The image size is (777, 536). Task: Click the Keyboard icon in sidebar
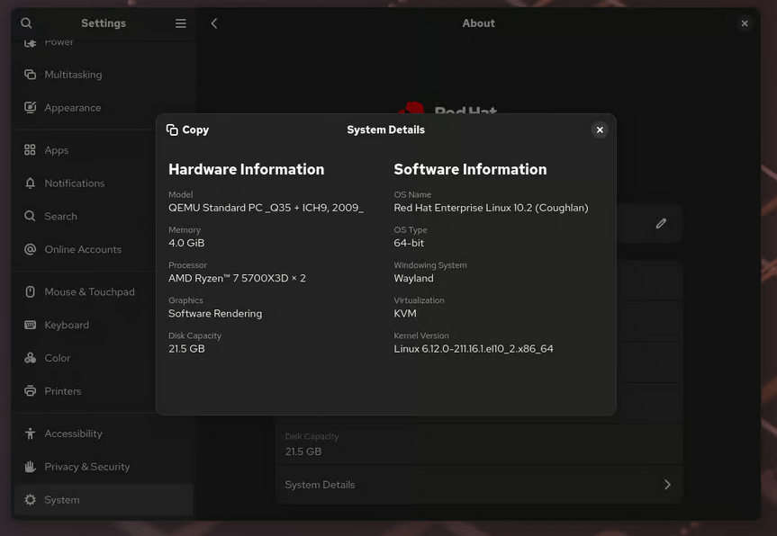tap(31, 326)
